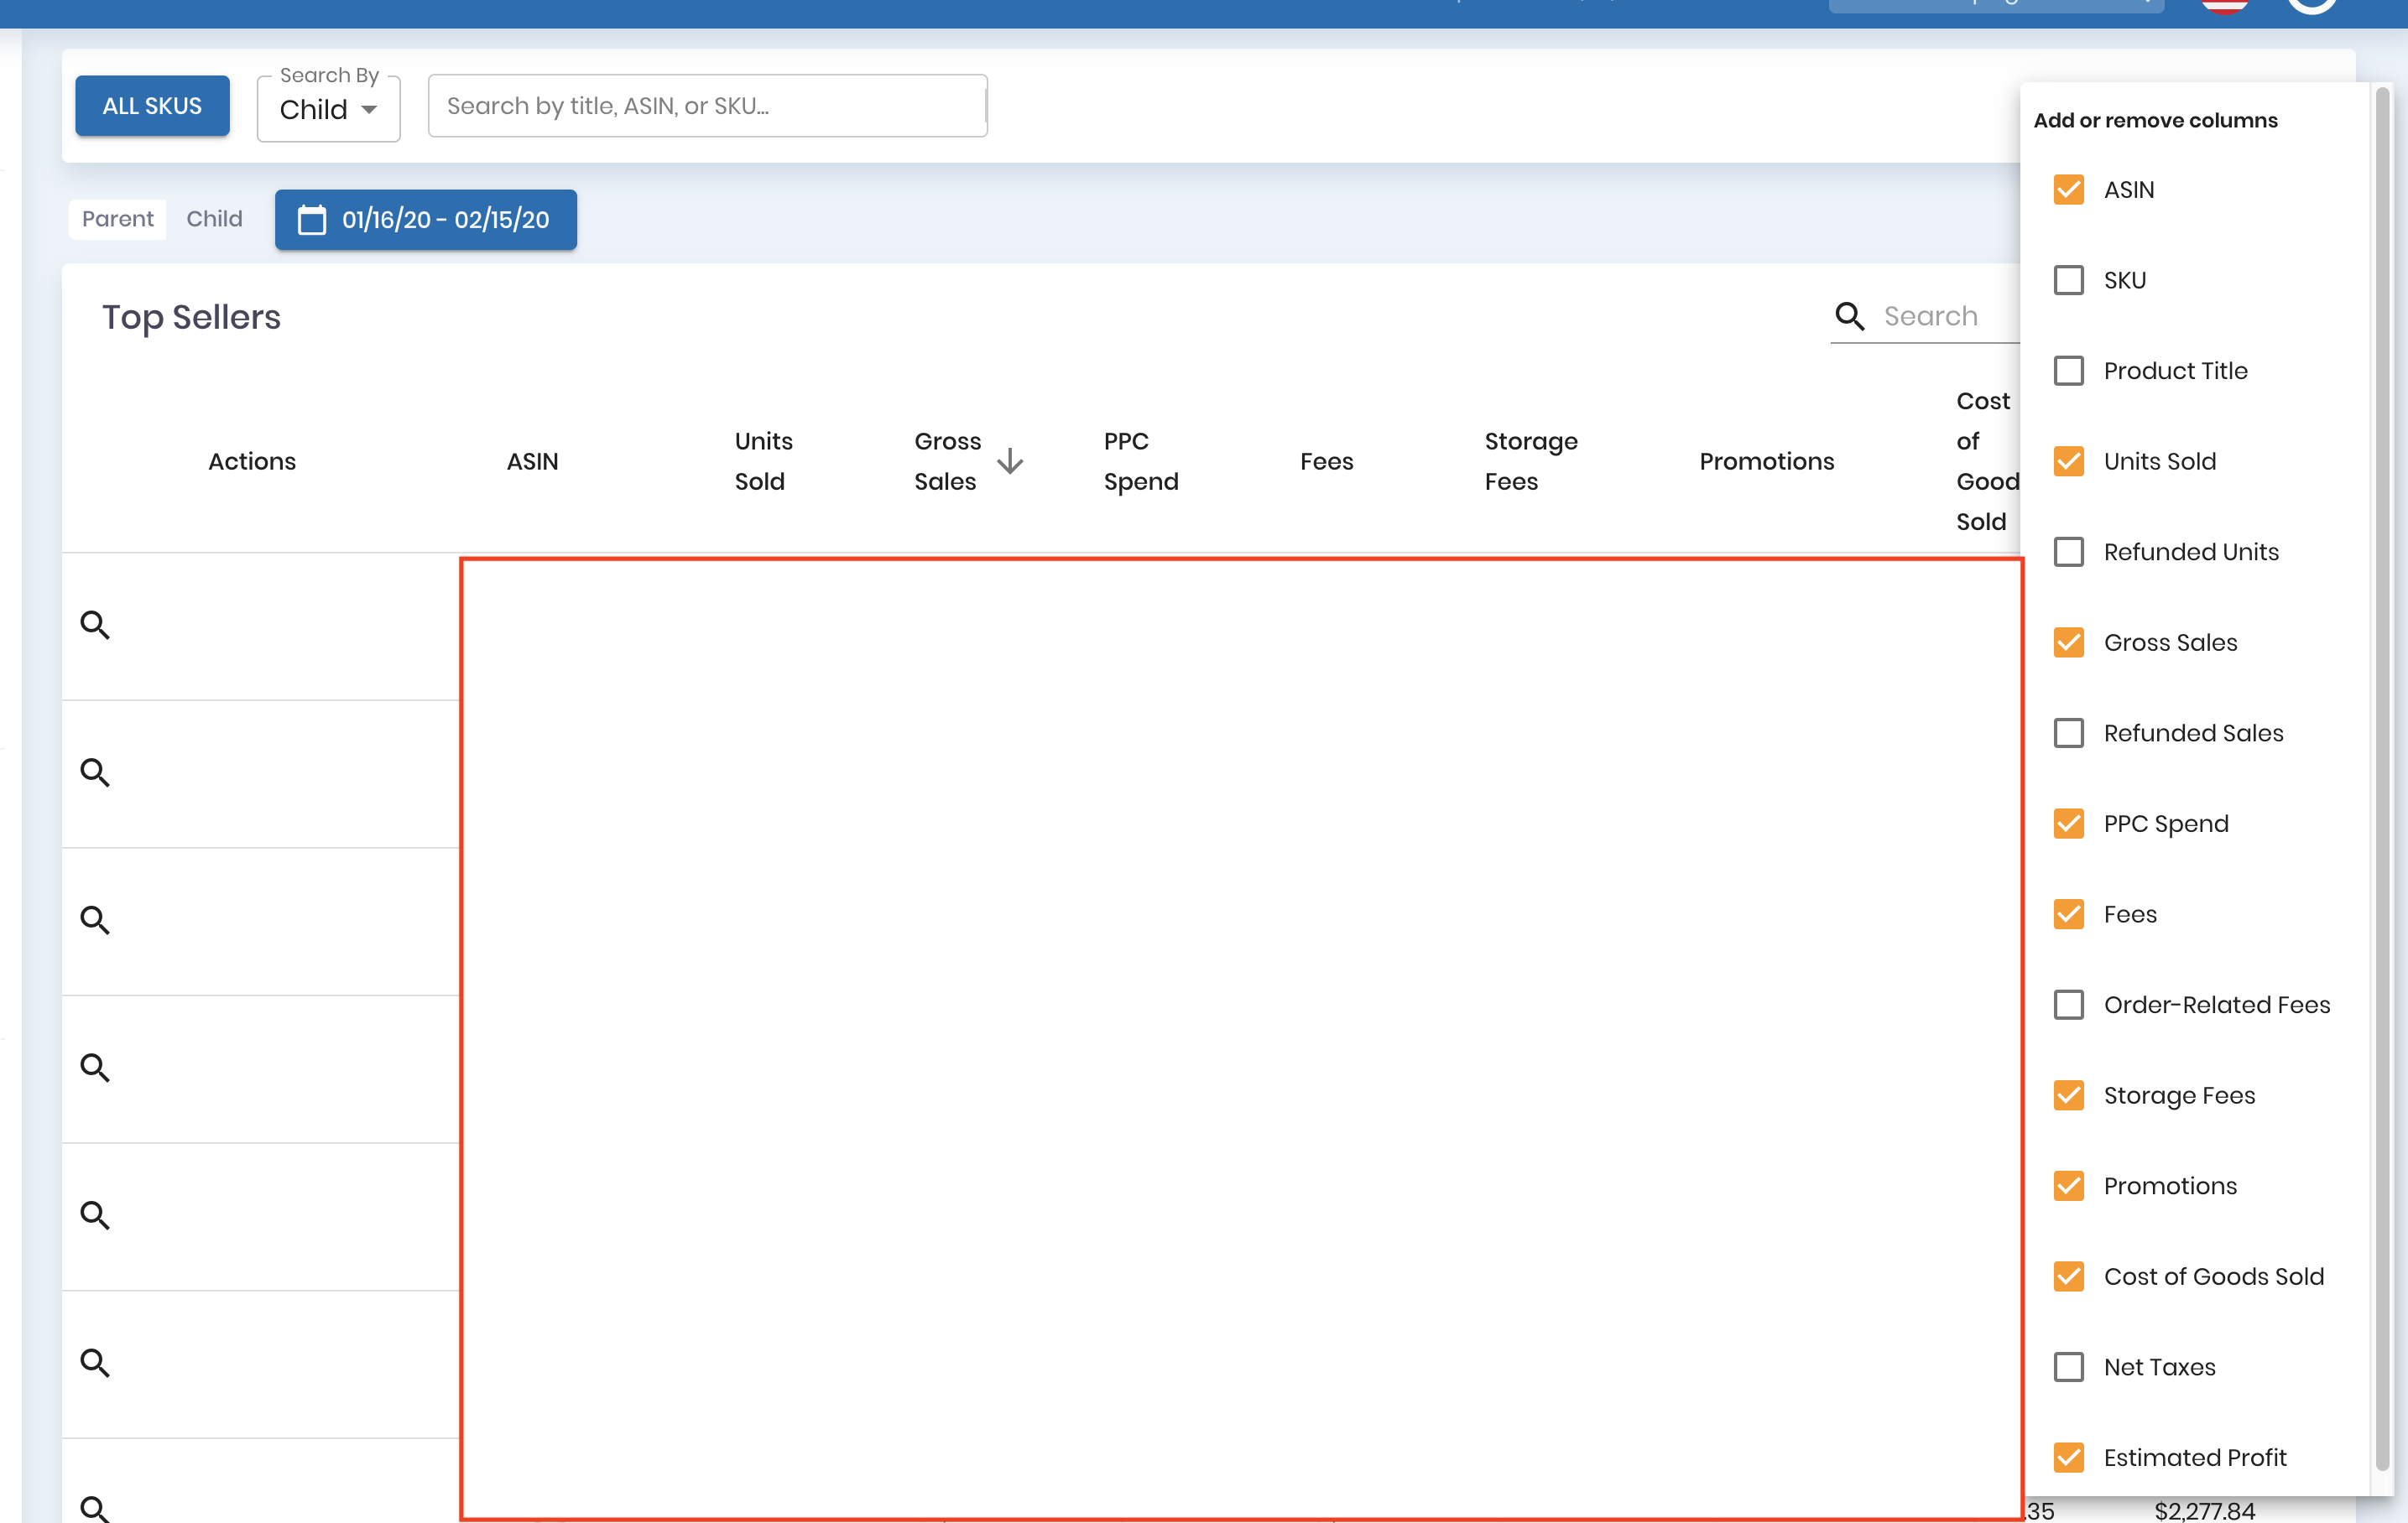The height and width of the screenshot is (1523, 2408).
Task: Disable the Units Sold column checkbox
Action: pyautogui.click(x=2069, y=460)
